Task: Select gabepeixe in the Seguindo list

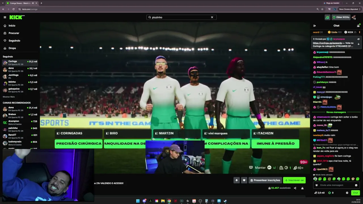Action: [20, 90]
